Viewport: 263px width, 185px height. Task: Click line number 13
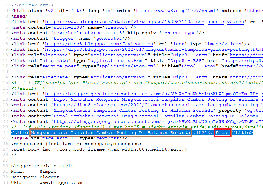point(5,72)
